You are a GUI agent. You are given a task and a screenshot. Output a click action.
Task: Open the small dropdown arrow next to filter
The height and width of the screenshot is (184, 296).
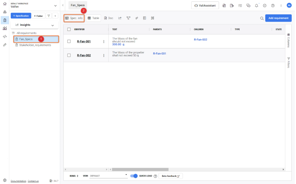[55, 16]
